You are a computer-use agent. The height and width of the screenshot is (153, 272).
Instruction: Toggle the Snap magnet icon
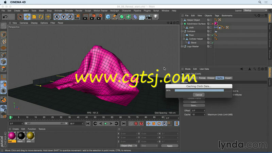pyautogui.click(x=3, y=100)
